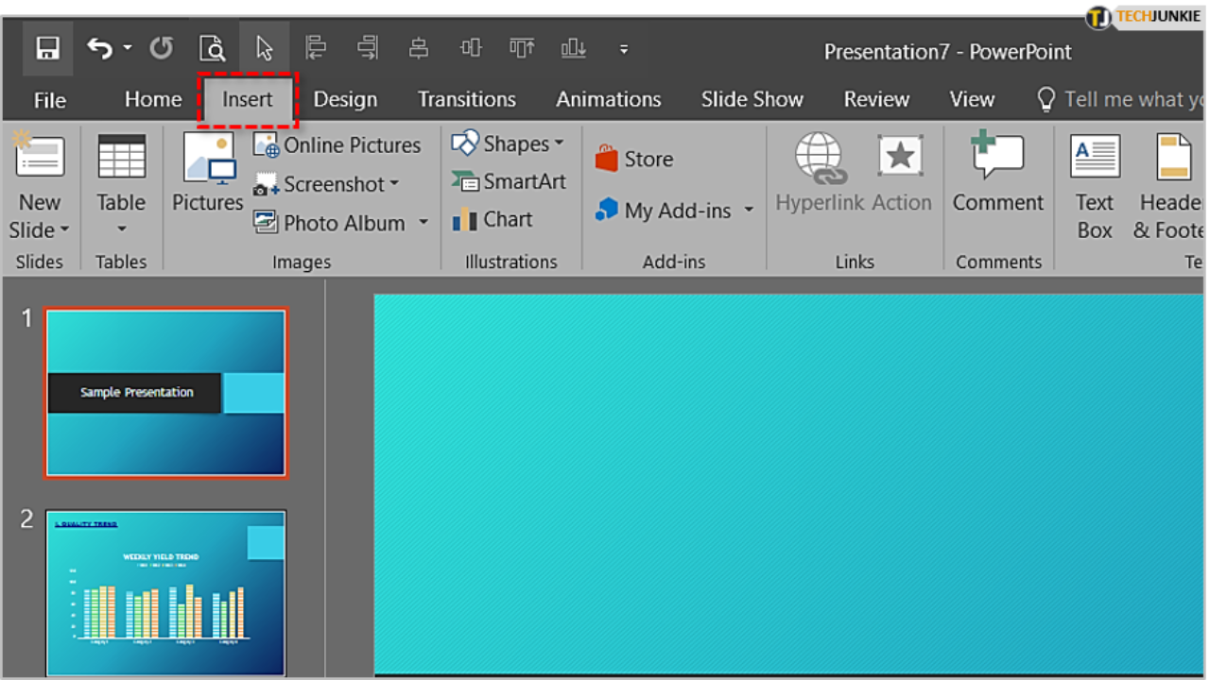Open the File menu
The height and width of the screenshot is (680, 1210).
[49, 98]
